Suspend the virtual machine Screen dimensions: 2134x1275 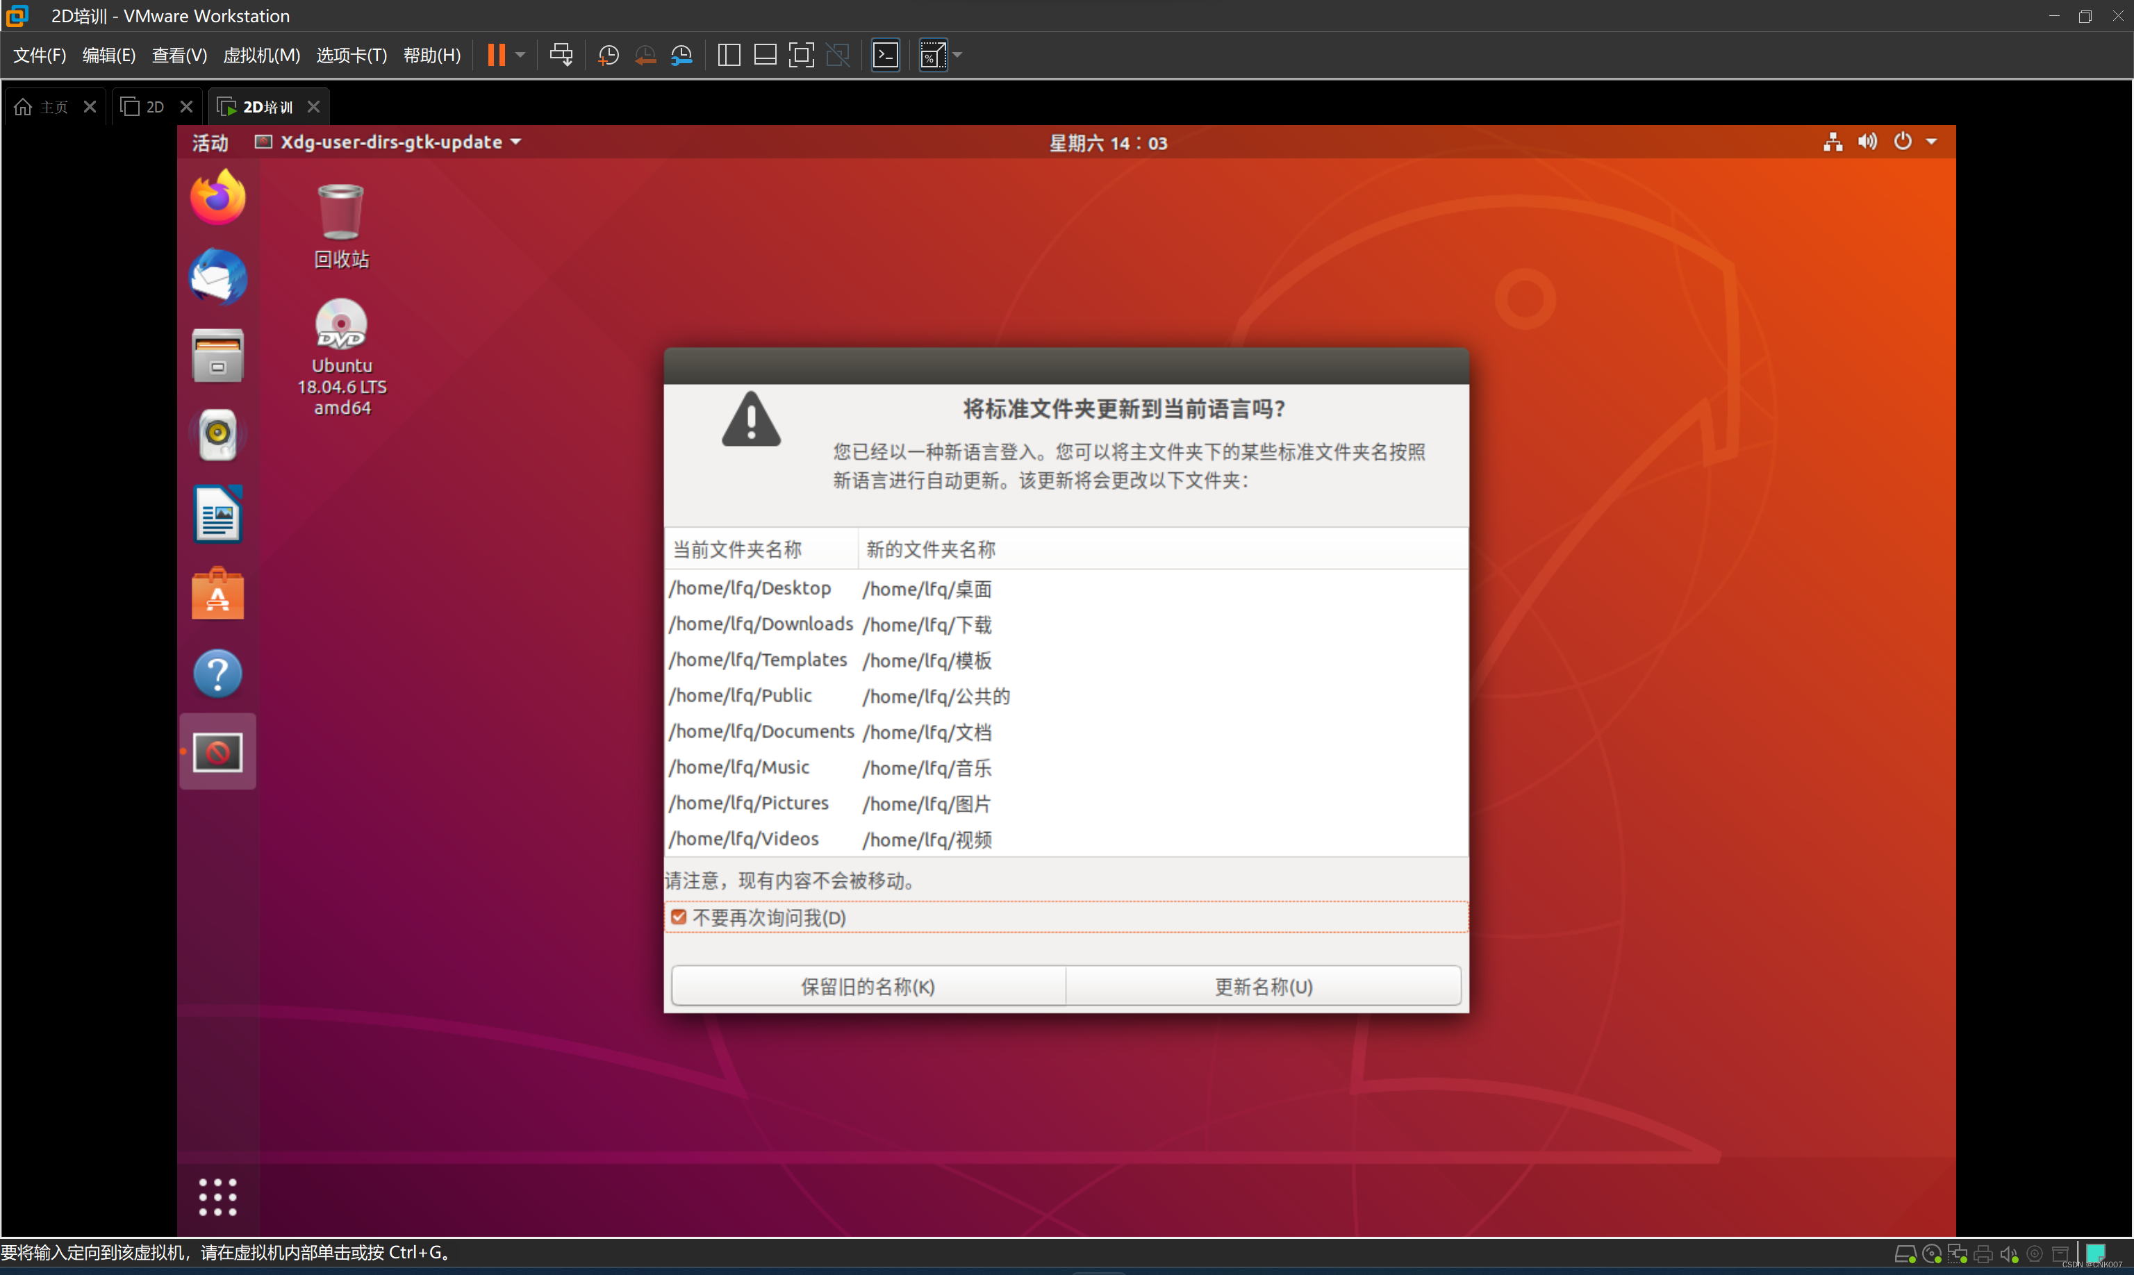496,54
